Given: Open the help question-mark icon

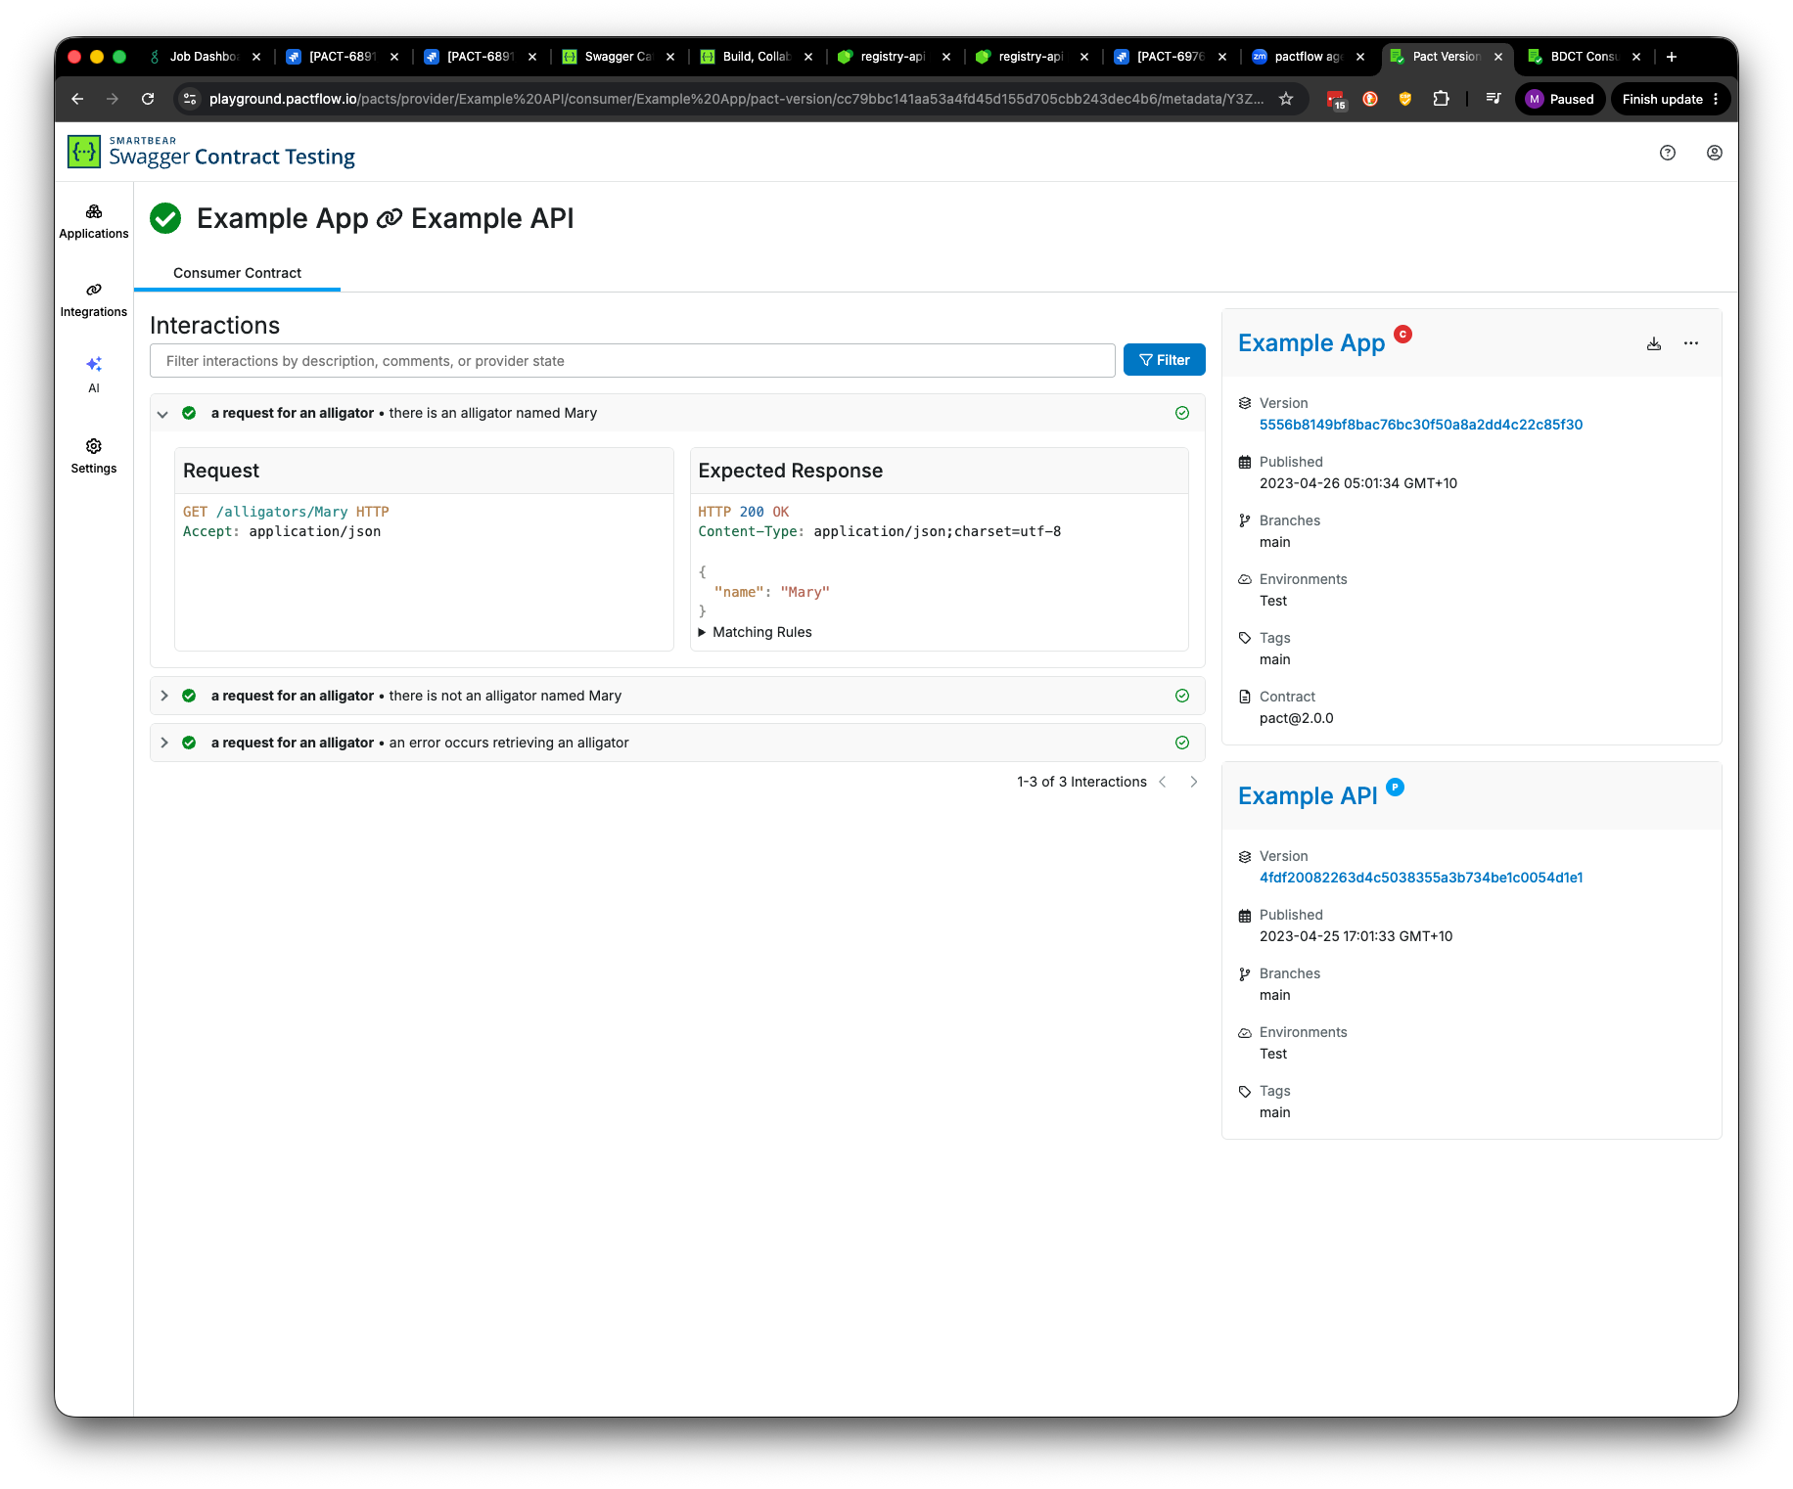Looking at the screenshot, I should [1668, 153].
